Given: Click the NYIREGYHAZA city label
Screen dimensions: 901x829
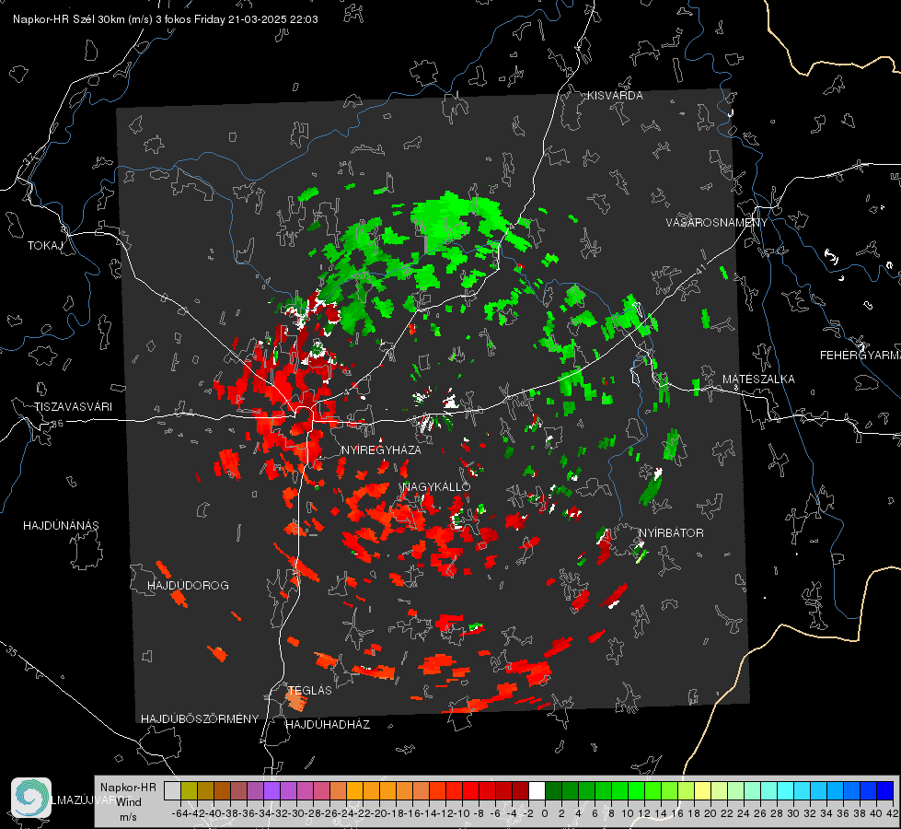Looking at the screenshot, I should [x=381, y=450].
